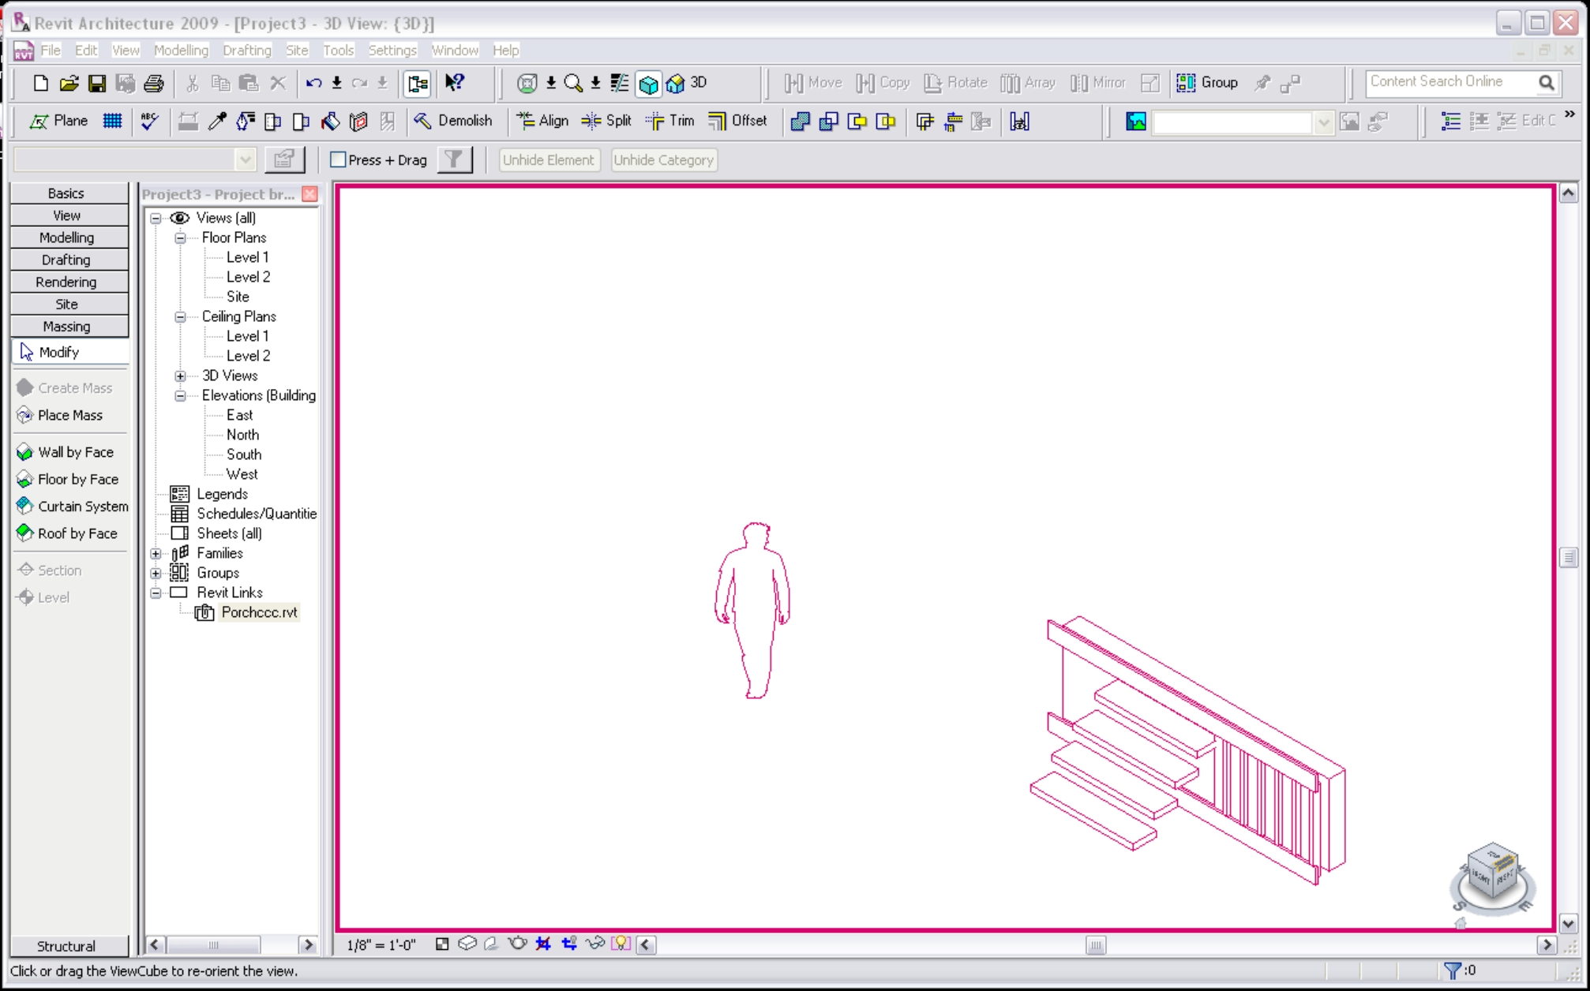This screenshot has height=991, width=1590.
Task: Click the Save disk icon
Action: [96, 83]
